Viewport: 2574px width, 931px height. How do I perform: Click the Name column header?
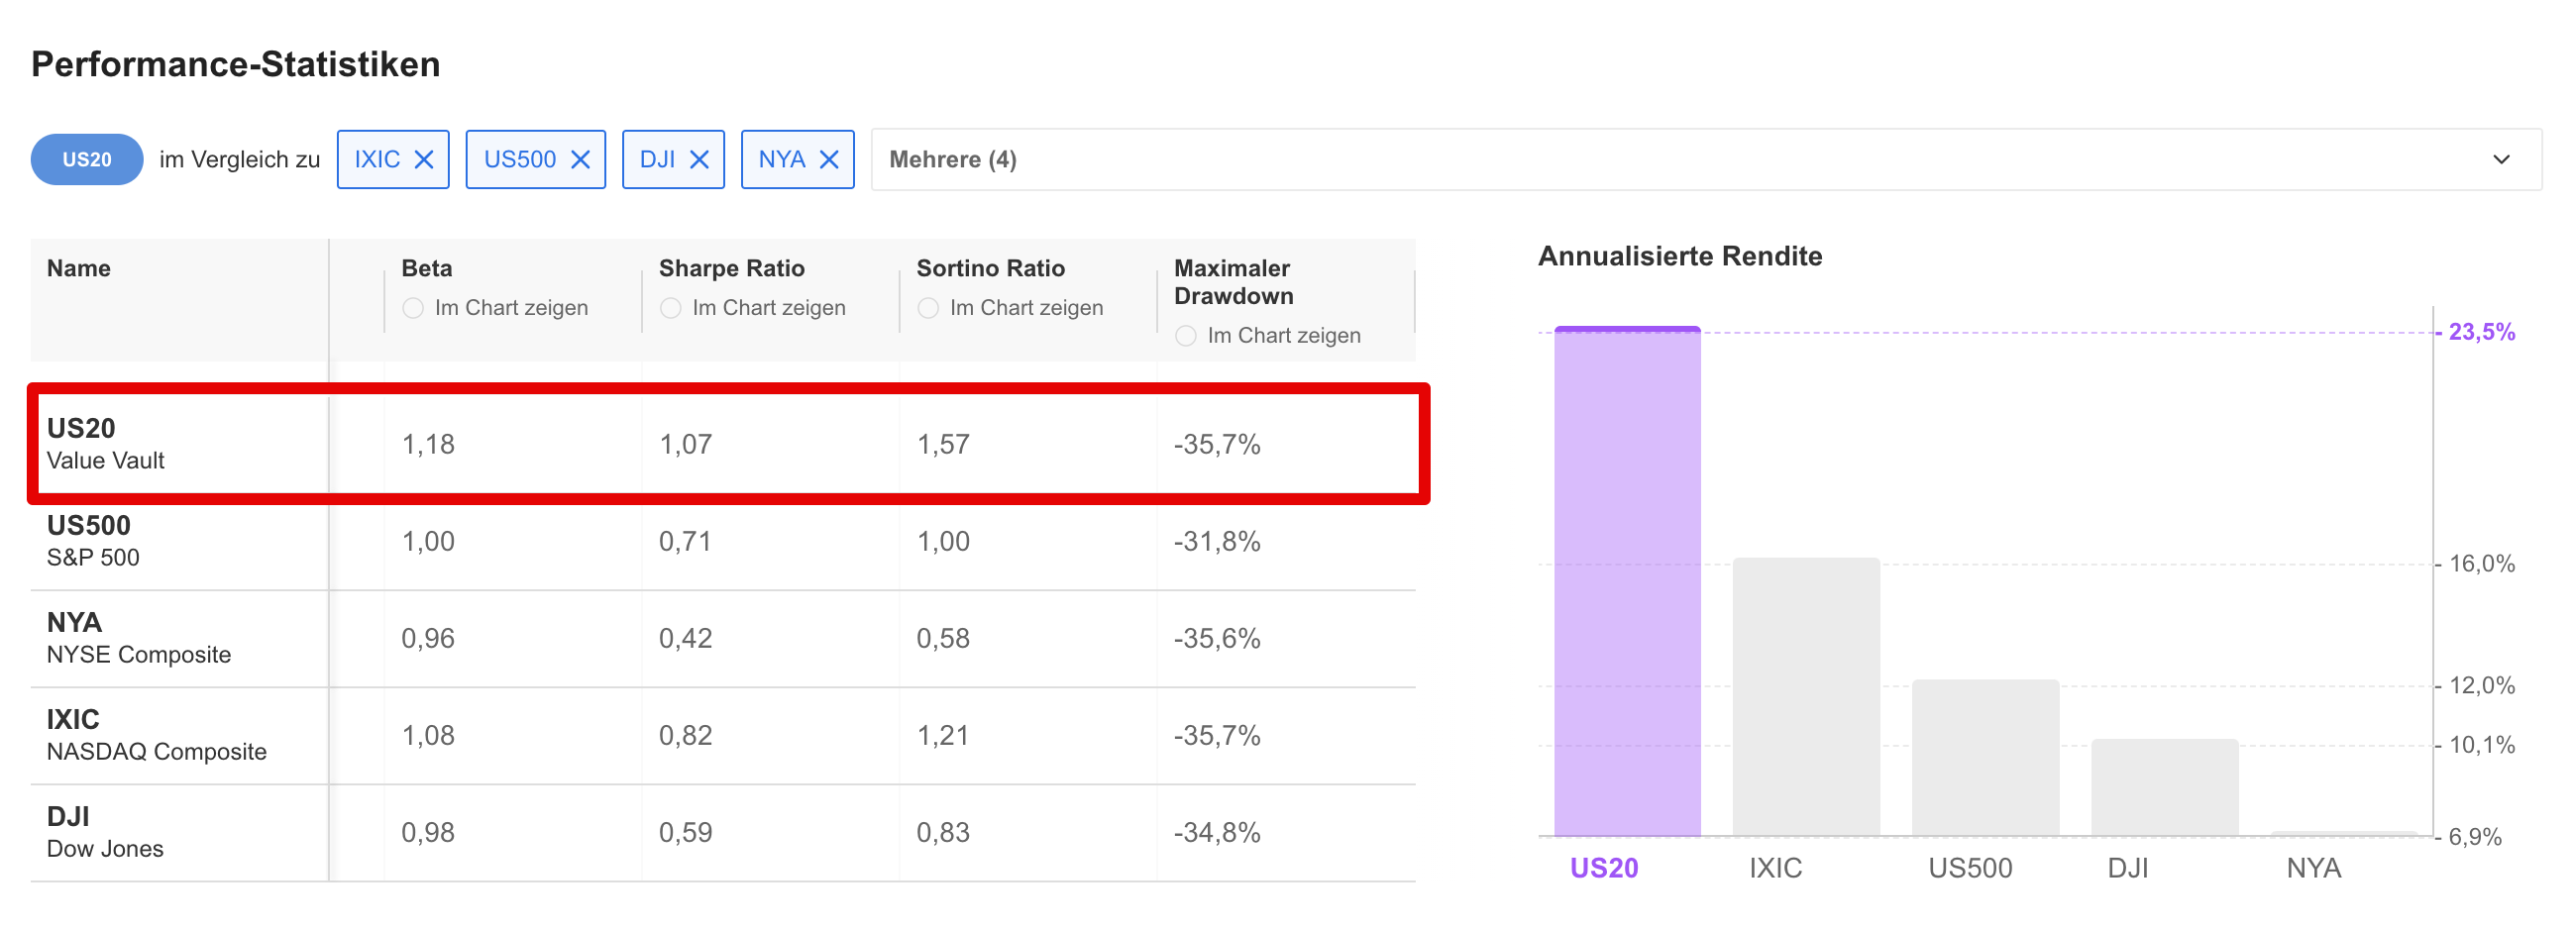coord(79,268)
